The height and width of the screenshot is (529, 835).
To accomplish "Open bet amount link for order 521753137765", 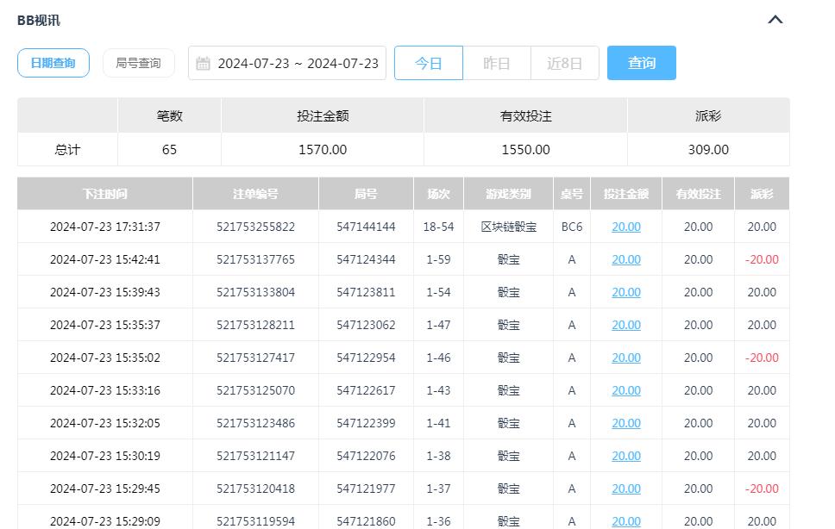I will coord(625,259).
